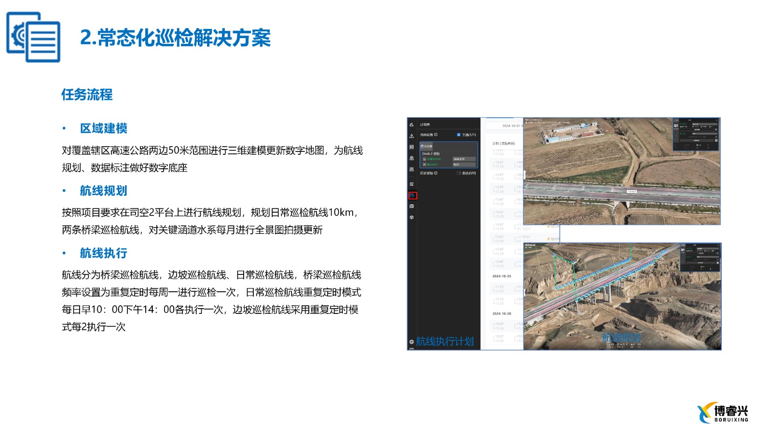772x434 pixels.
Task: Click the 区域建模 bullet heading
Action: 104,128
